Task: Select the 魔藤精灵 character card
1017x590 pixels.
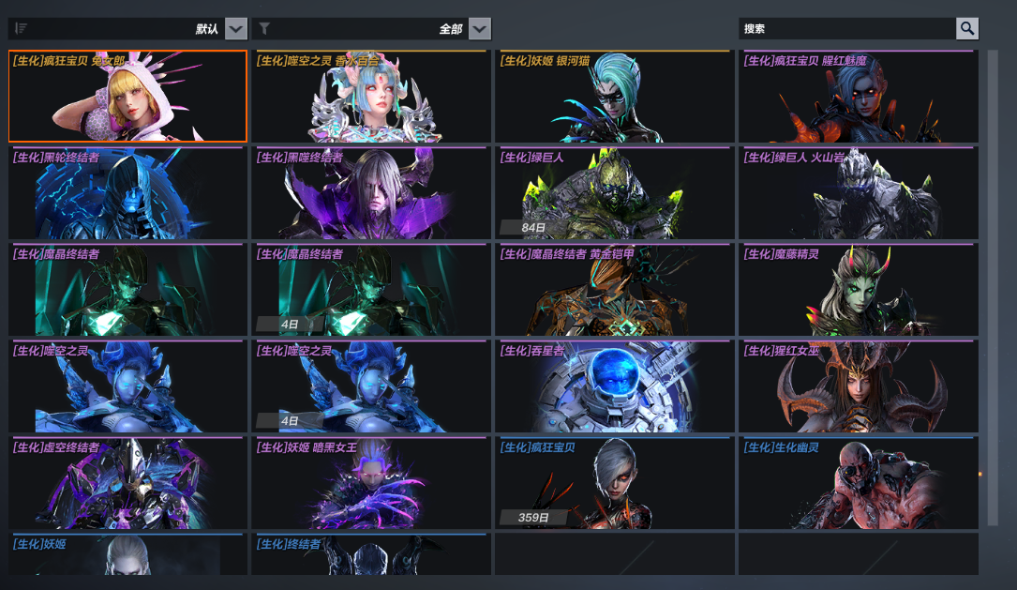Action: 858,290
